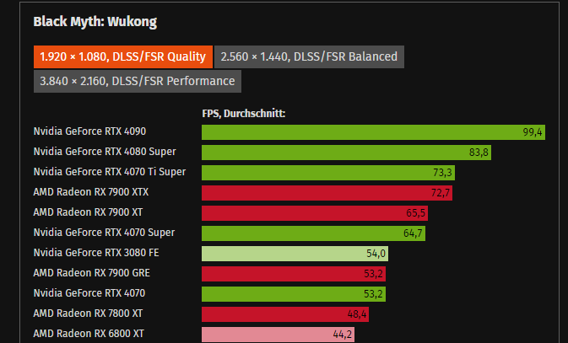Click the RTX 4070 green bar with 53,2

tap(294, 294)
